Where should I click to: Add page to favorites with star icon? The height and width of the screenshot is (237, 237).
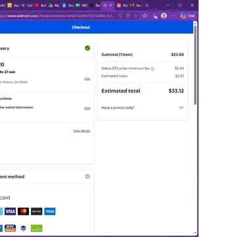[x=136, y=16]
